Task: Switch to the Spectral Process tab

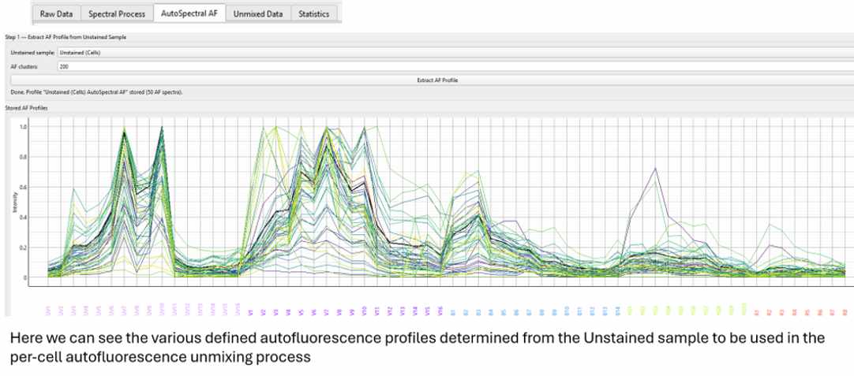Action: click(117, 14)
